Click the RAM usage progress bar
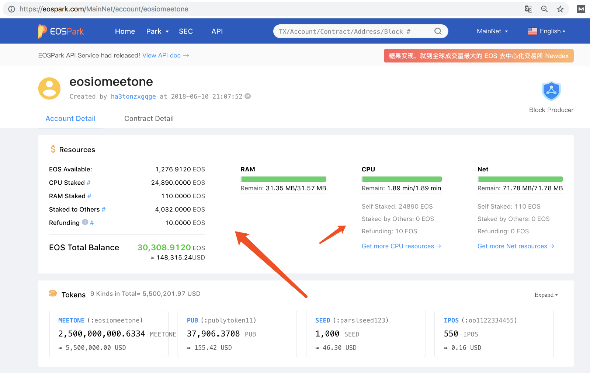 [x=284, y=179]
